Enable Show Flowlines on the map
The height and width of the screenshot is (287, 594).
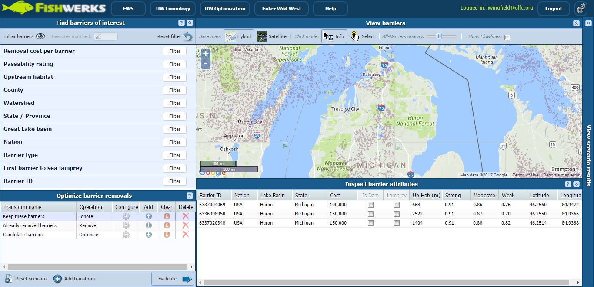click(x=507, y=37)
